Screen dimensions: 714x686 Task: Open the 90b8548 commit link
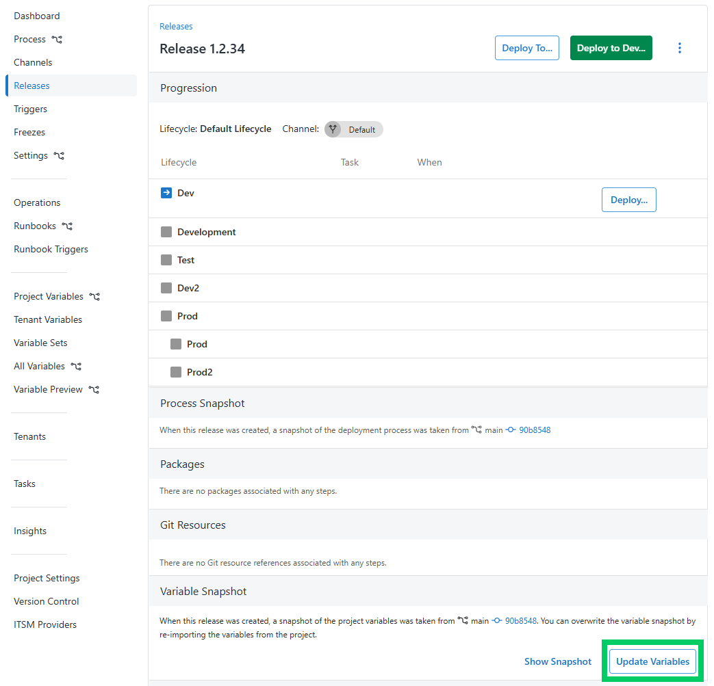535,430
